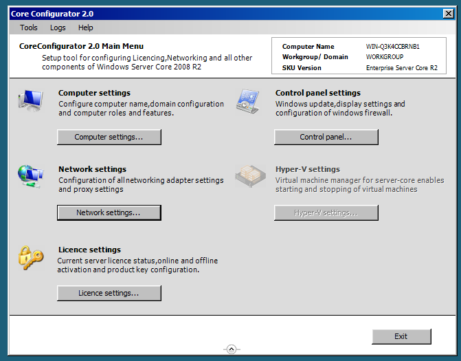This screenshot has height=361, width=461.
Task: Click the Hyper-V settings server icon
Action: (250, 176)
